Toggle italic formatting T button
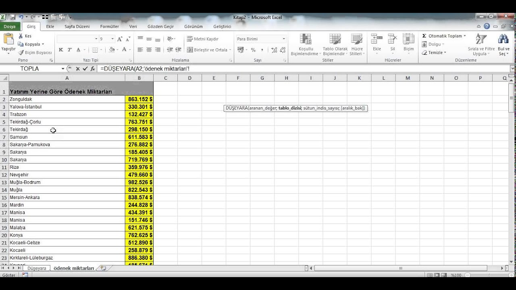This screenshot has width=516, height=290. pos(69,50)
